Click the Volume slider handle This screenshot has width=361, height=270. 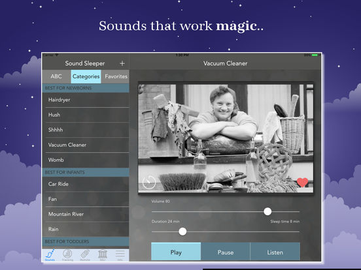point(267,211)
